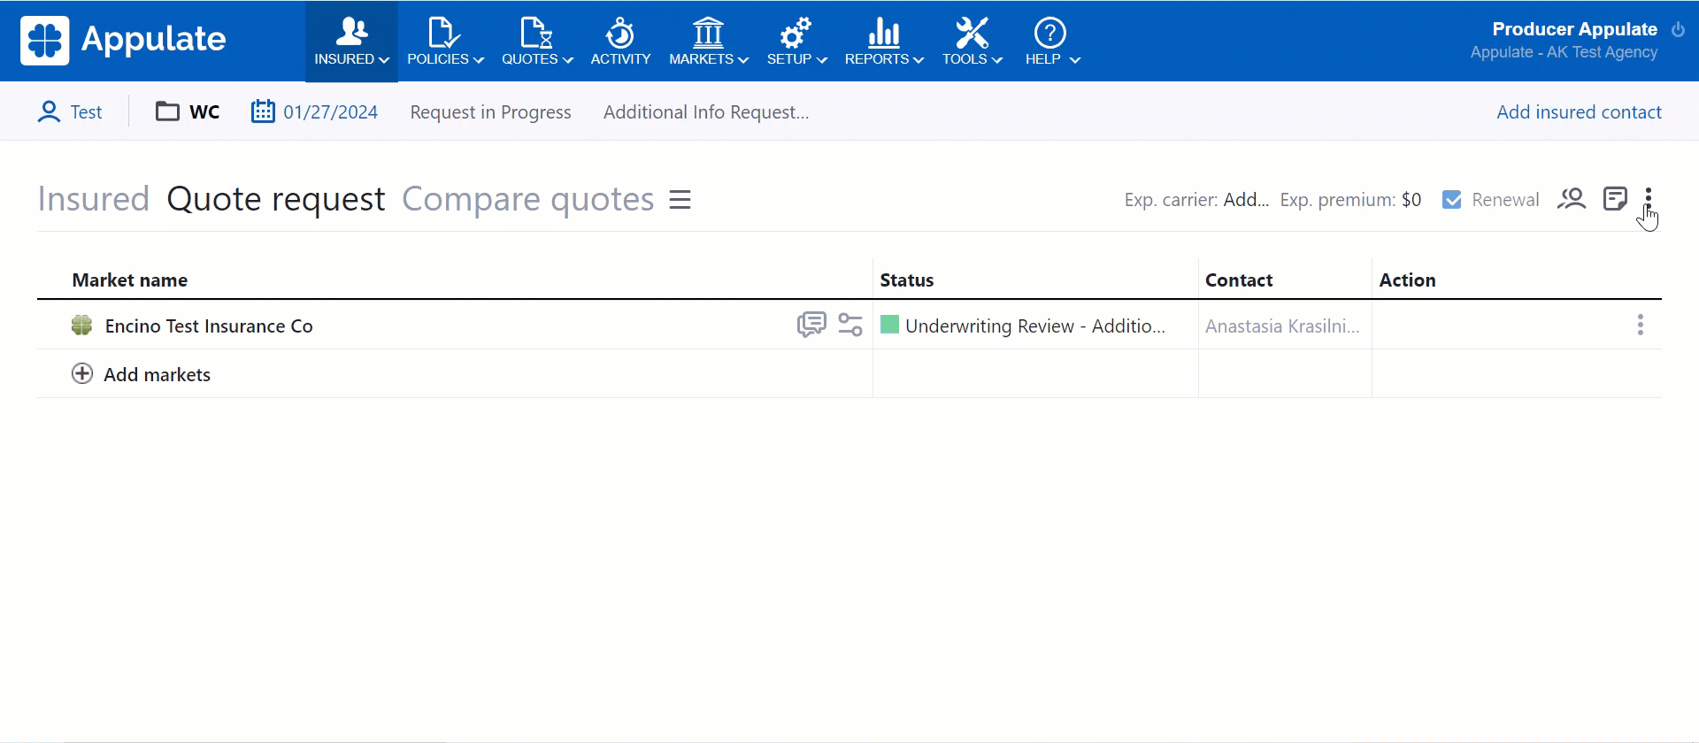Click the calendar icon for 01/27/2024
Screen dimensions: 1699x743
(263, 111)
